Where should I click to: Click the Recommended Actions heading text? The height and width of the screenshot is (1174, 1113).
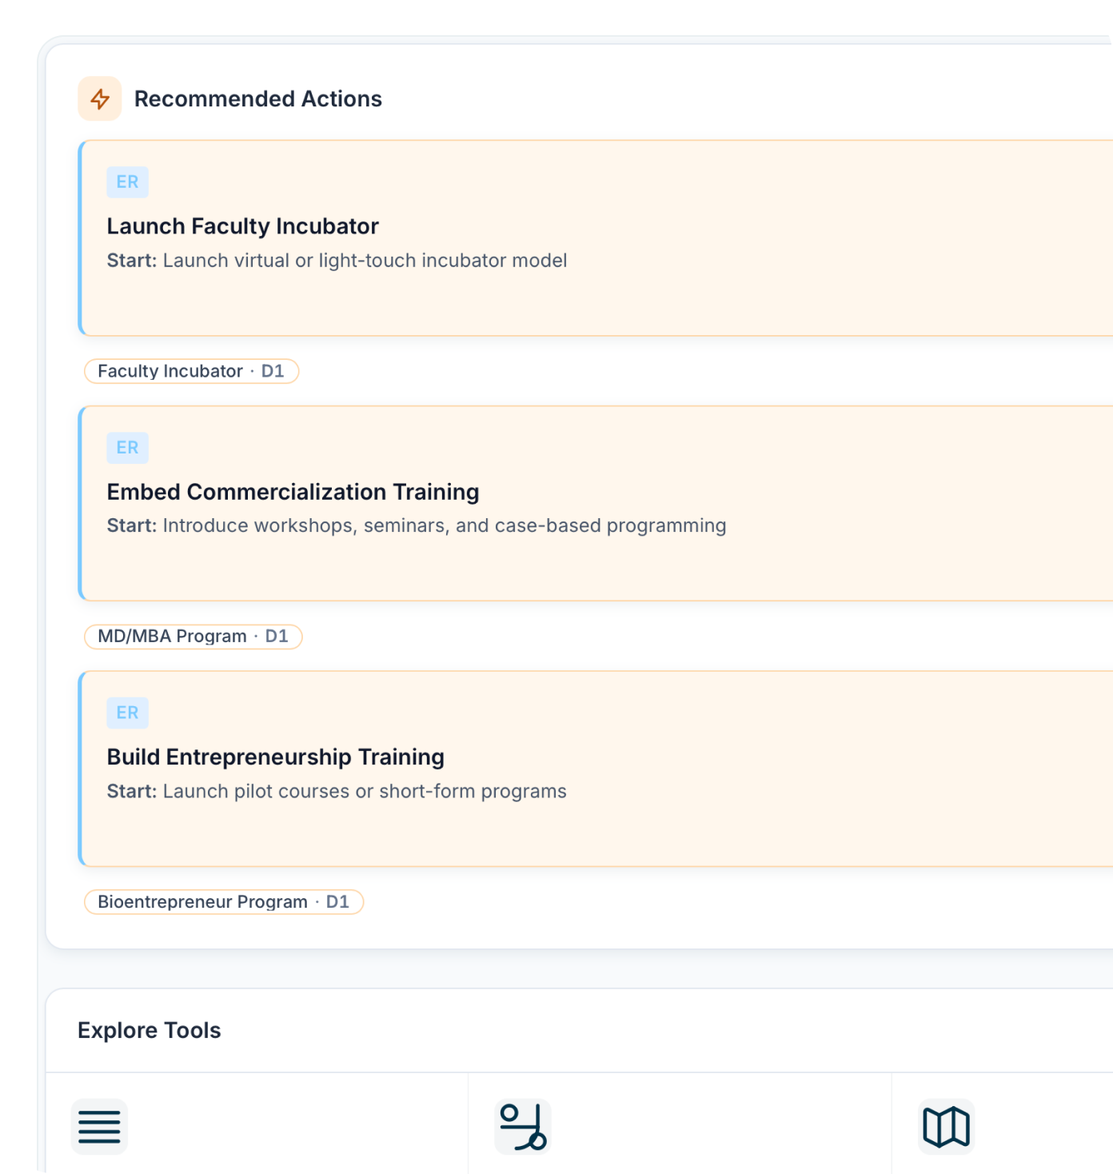pos(258,99)
